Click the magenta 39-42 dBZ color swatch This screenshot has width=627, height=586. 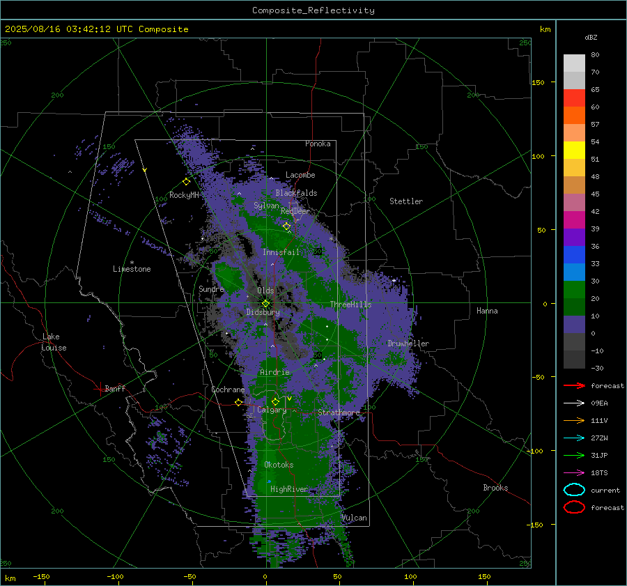tap(574, 219)
